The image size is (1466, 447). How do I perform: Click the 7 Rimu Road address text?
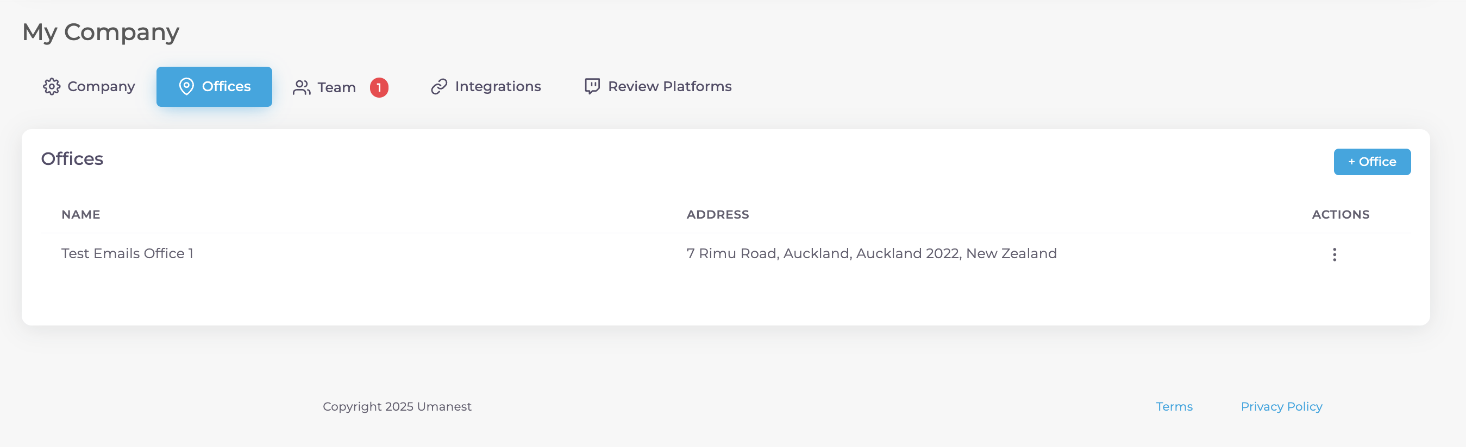click(870, 253)
